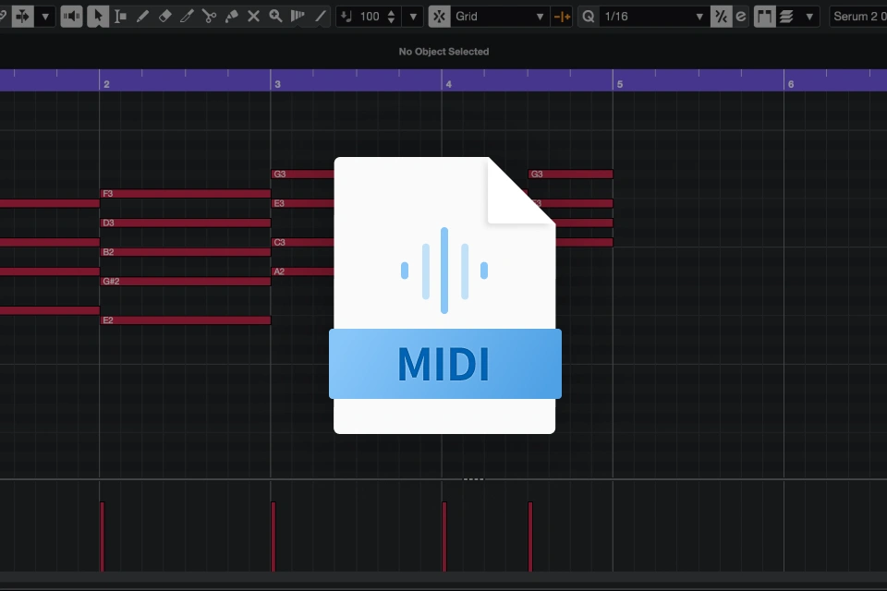The width and height of the screenshot is (887, 591).
Task: Click the insert velocity value 100
Action: 370,17
